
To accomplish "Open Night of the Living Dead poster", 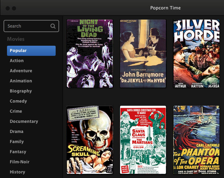I will pyautogui.click(x=90, y=53).
